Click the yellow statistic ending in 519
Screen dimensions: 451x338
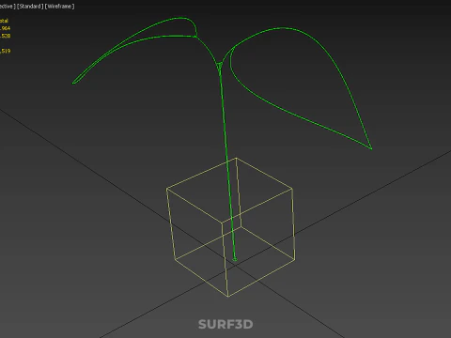(x=5, y=51)
